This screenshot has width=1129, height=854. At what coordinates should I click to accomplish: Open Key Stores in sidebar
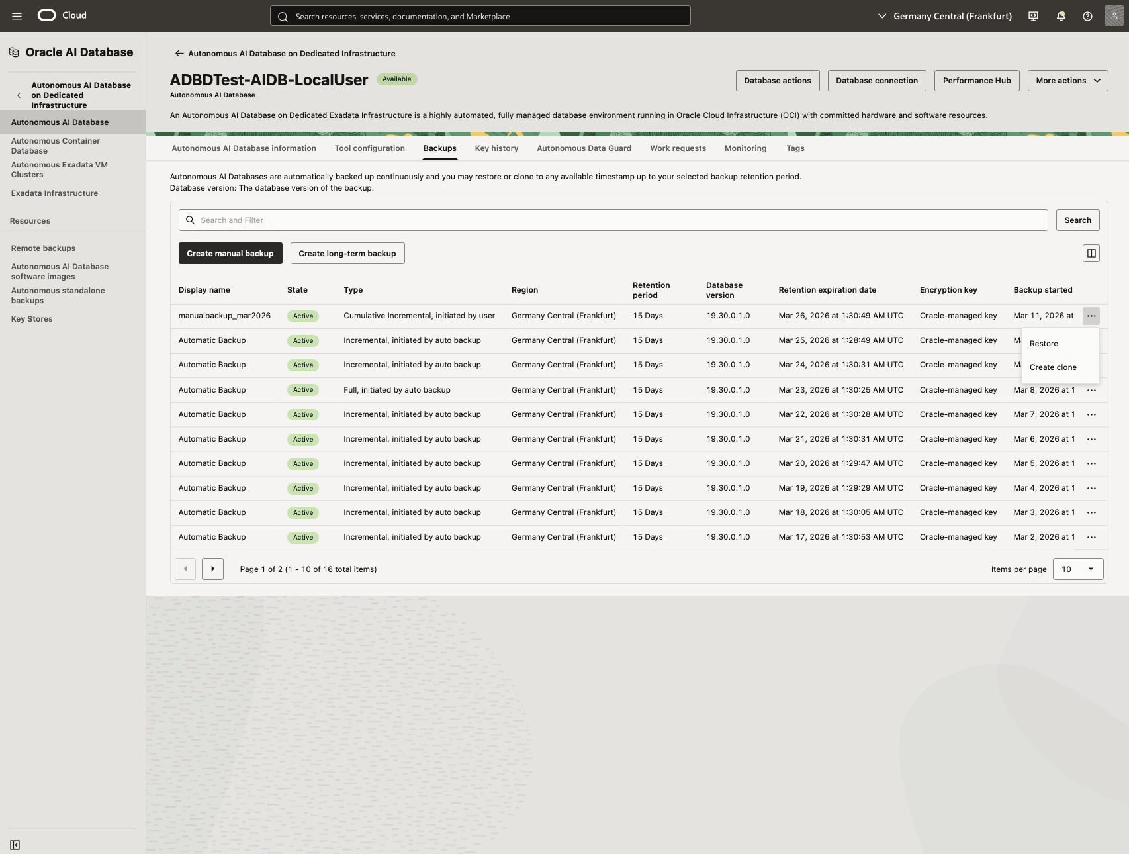(32, 319)
